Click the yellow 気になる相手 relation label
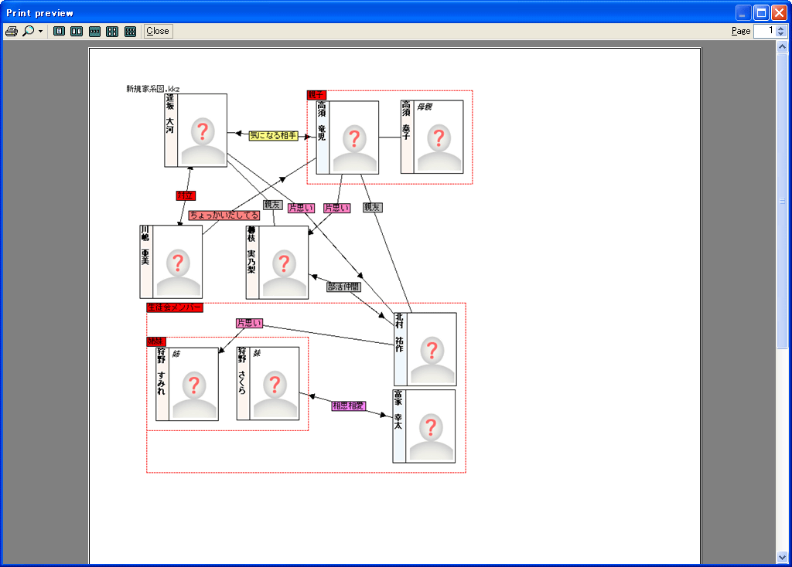The width and height of the screenshot is (792, 567). [x=274, y=136]
